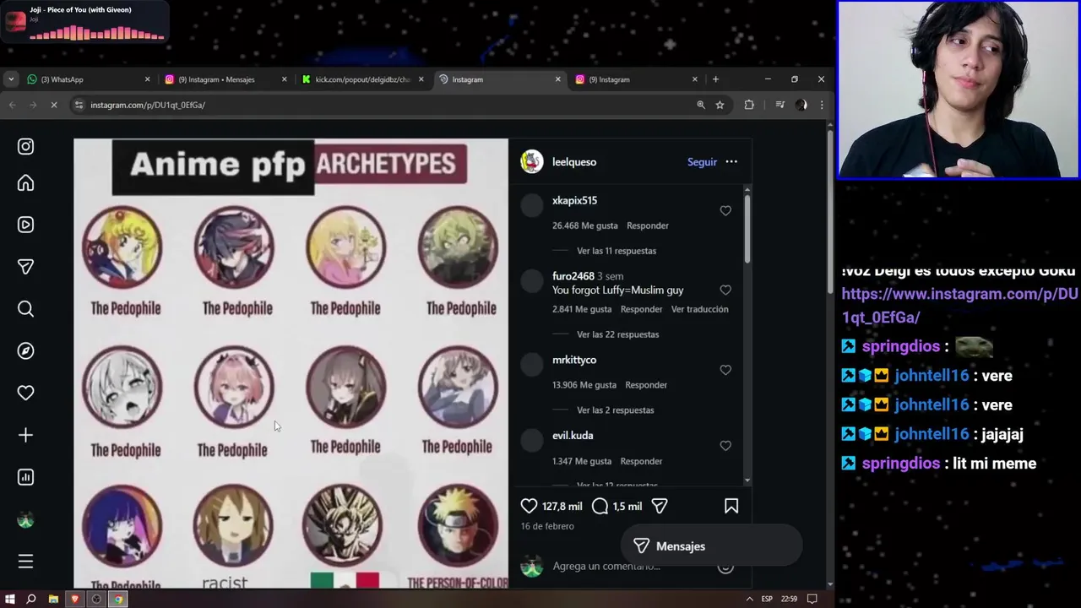Image resolution: width=1081 pixels, height=608 pixels.
Task: Go to Instagram Home feed icon
Action: 25,183
